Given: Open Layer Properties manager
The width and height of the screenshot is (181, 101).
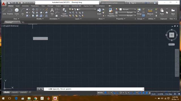Looking at the screenshot, I should tap(64, 12).
